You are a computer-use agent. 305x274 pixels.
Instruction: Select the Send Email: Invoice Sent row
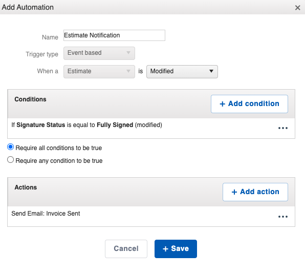pos(151,217)
